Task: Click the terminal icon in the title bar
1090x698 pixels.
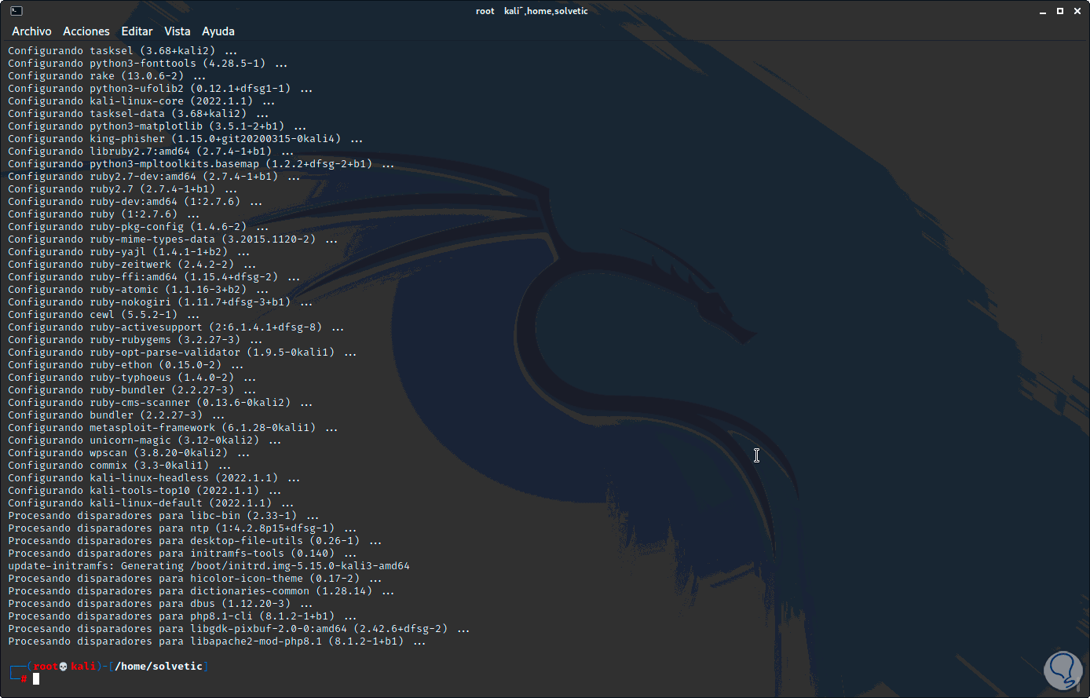Action: pos(16,11)
